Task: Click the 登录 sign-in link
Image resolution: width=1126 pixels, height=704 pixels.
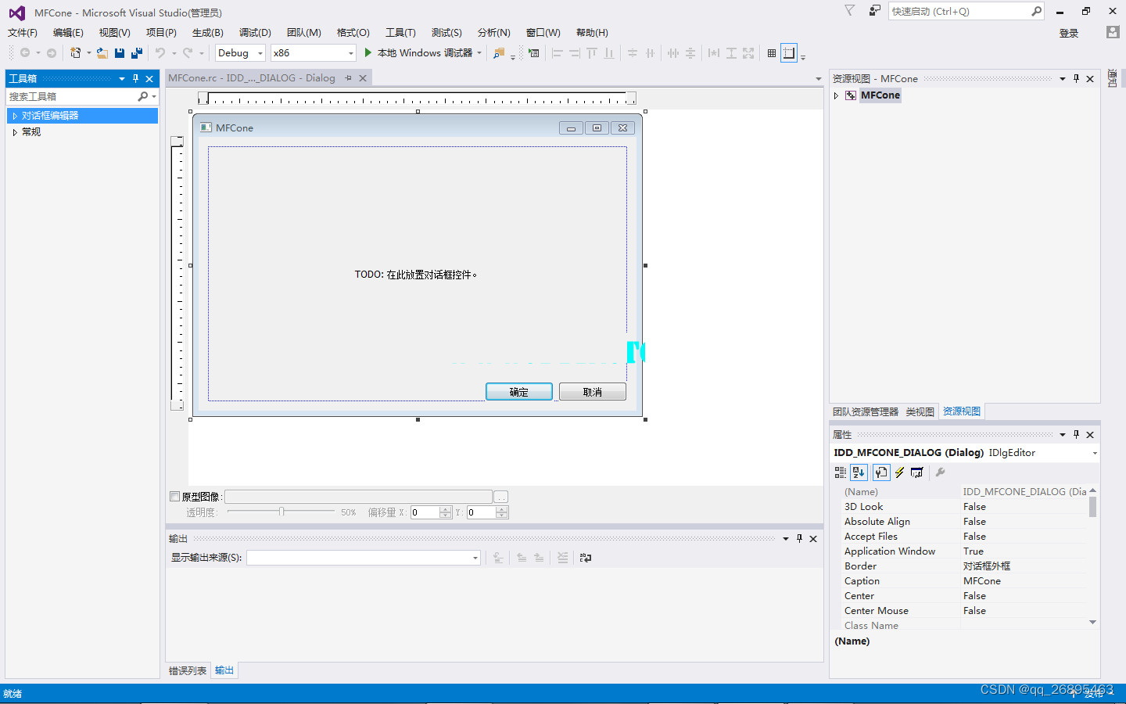Action: (x=1069, y=33)
